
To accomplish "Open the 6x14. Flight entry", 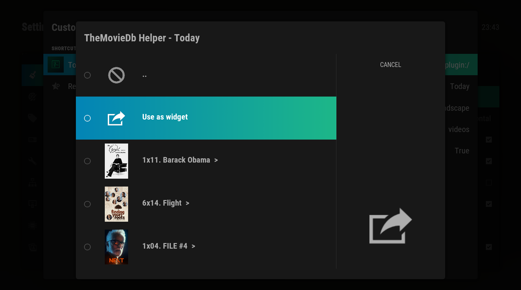I will (206, 204).
